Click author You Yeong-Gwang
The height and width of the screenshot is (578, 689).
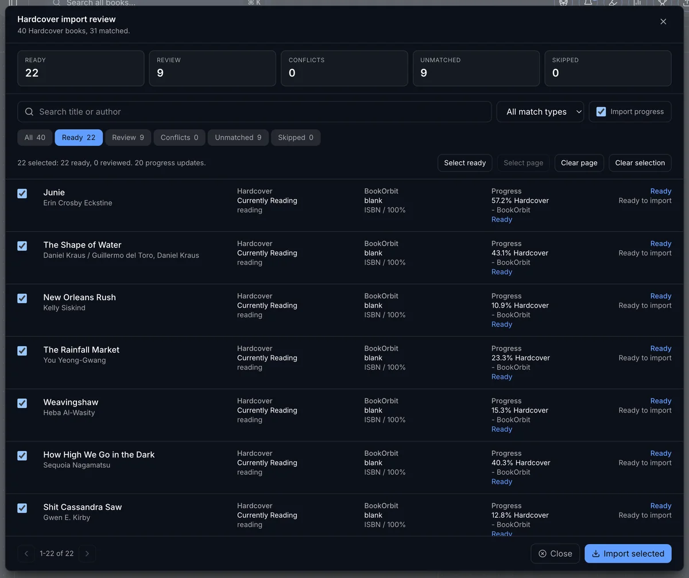tap(75, 360)
